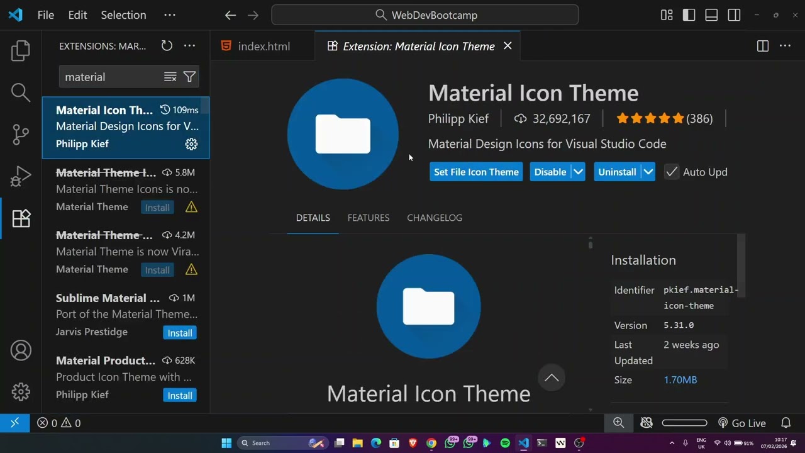Open the Search view in activity bar
The image size is (805, 453).
(x=21, y=92)
